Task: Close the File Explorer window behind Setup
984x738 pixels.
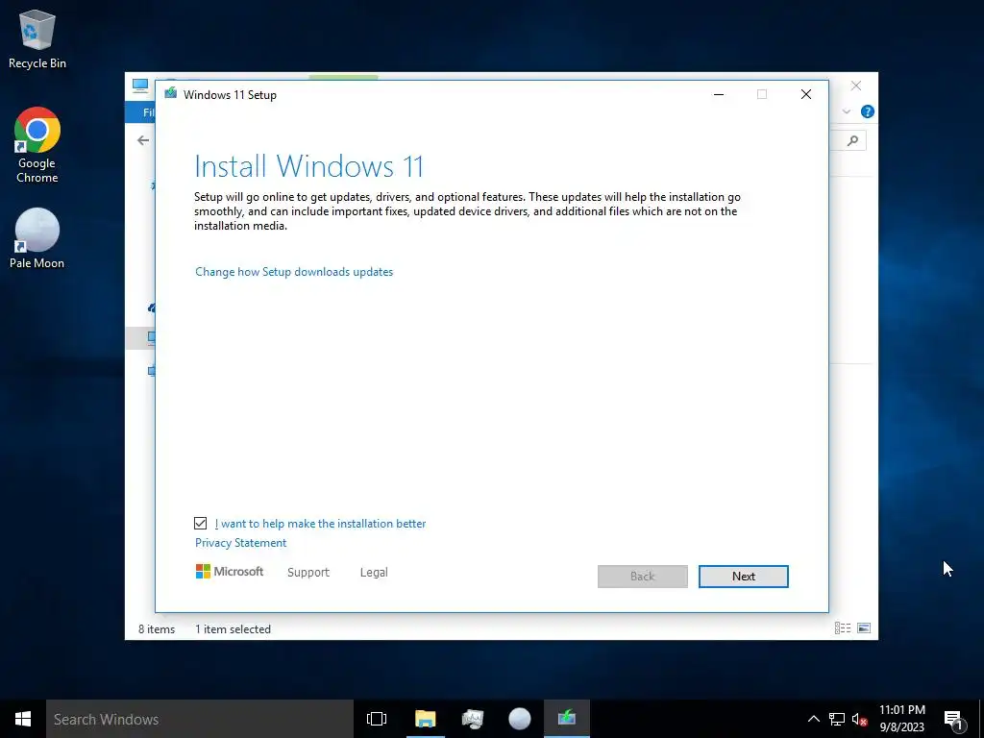Action: 856,86
